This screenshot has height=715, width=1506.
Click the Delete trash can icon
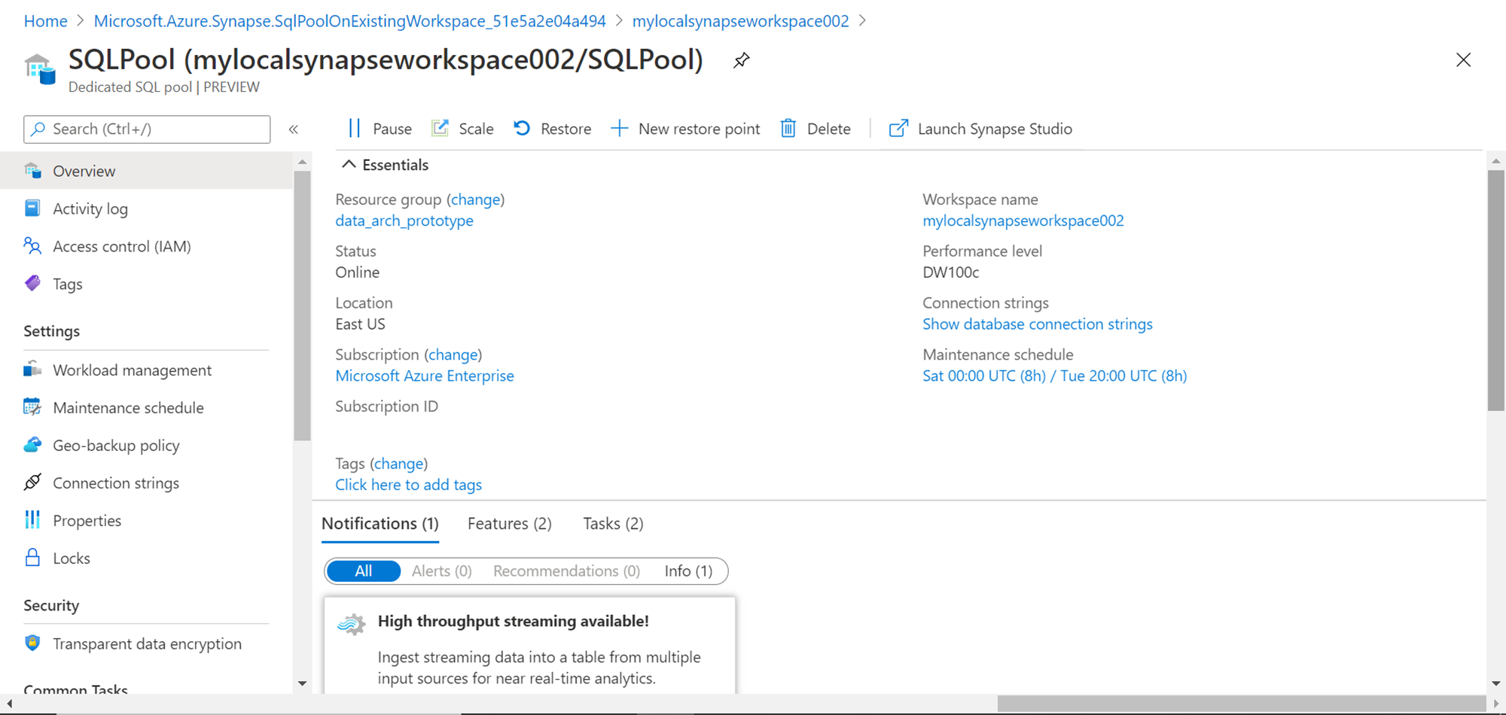pyautogui.click(x=788, y=129)
